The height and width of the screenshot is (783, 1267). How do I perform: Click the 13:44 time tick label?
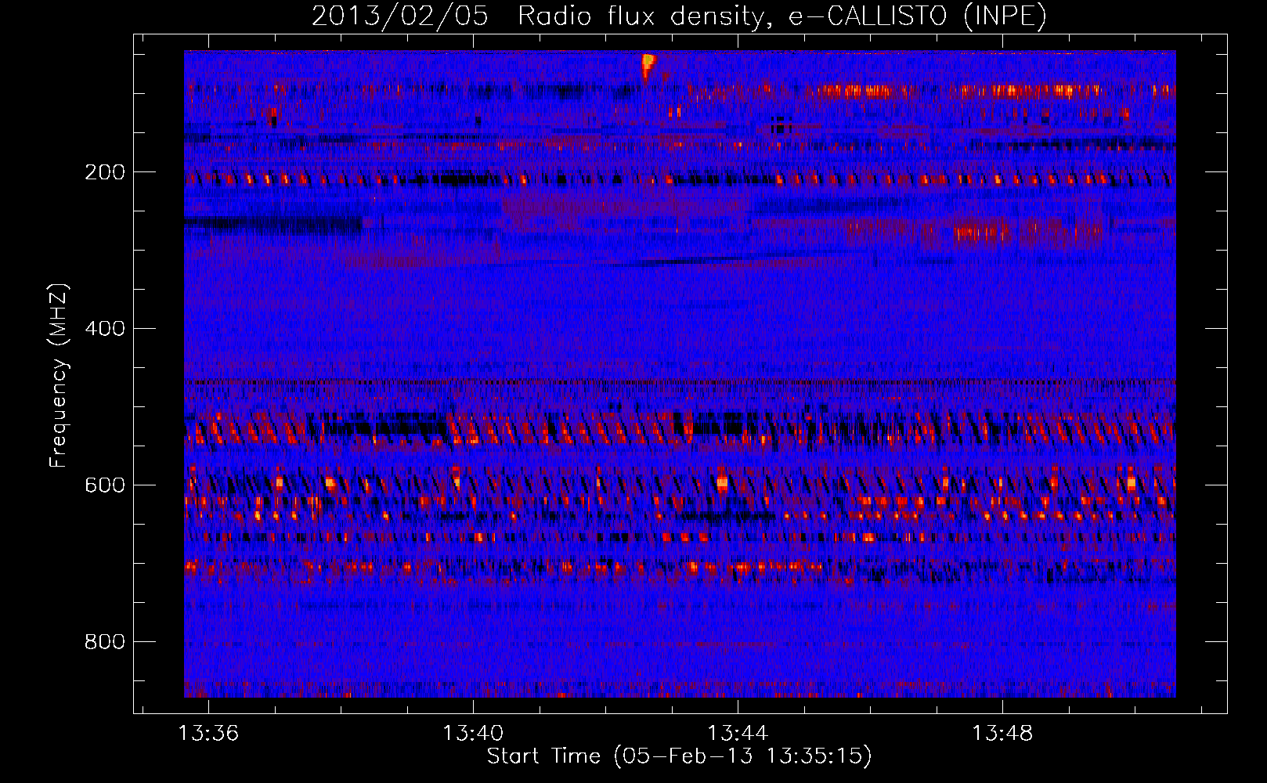click(x=738, y=734)
